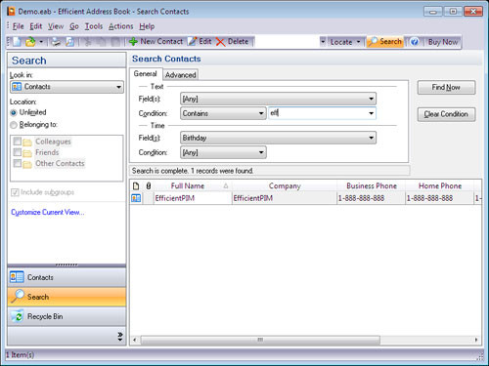Click the contact card icon in EfficientPIM row

point(136,198)
